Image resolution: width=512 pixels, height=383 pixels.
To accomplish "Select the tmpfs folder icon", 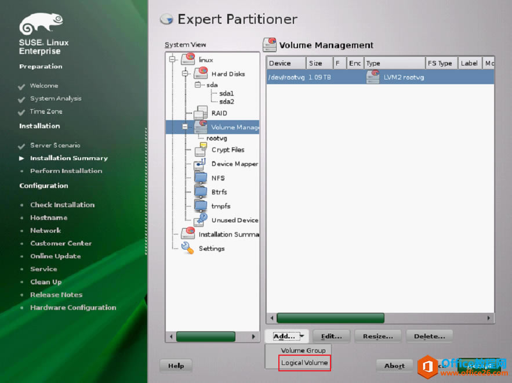I will tap(201, 206).
